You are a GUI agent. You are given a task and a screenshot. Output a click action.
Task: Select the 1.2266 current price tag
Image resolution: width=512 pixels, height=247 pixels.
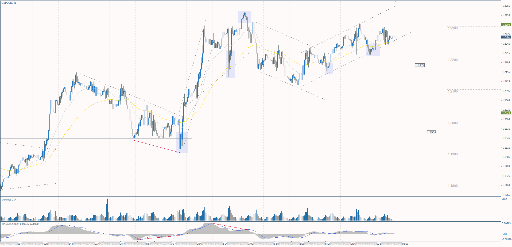[506, 37]
